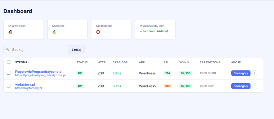Screen dimensions: 274x119
Task: Click the UP badge for PogotowieProgramistyczne.pl
Action: 80,73
